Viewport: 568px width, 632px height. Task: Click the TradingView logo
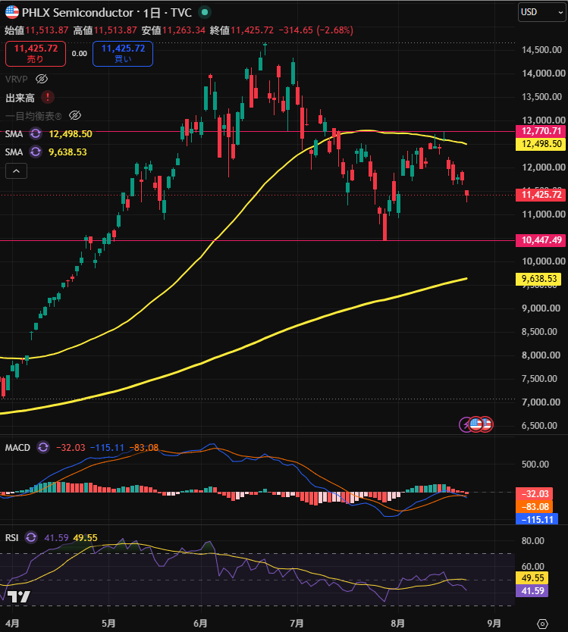pos(18,596)
